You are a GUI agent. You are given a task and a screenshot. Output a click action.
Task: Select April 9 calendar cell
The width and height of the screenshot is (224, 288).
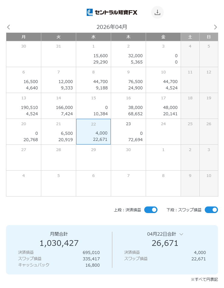[128, 80]
